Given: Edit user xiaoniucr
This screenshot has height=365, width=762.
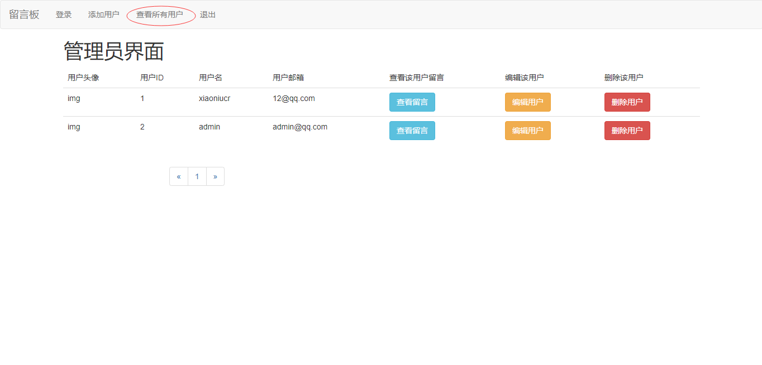Looking at the screenshot, I should click(x=528, y=102).
